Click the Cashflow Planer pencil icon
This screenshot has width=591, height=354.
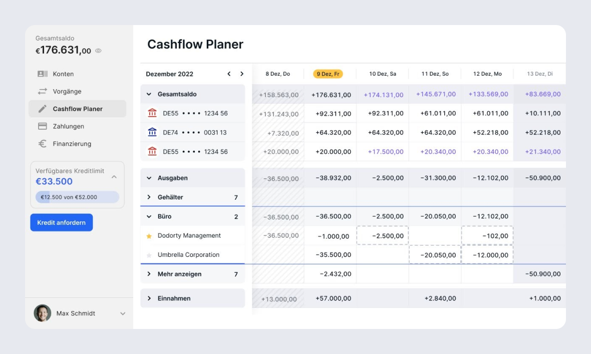point(43,109)
